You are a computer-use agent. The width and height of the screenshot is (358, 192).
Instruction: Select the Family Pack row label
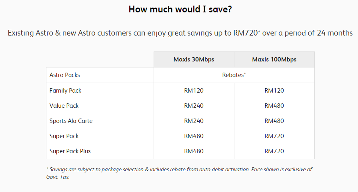click(x=65, y=91)
